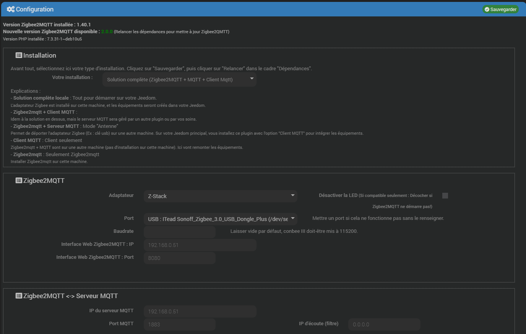Click the Version Zigbee2MQTT installée 1.40.1 text
The width and height of the screenshot is (526, 334).
(47, 24)
